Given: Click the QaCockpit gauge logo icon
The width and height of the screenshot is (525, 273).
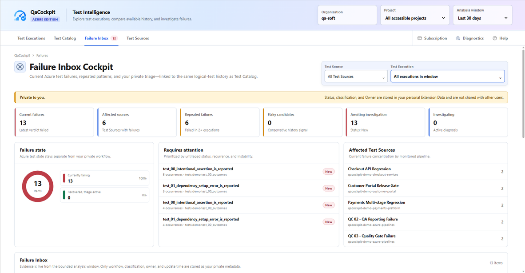Looking at the screenshot, I should (x=20, y=16).
